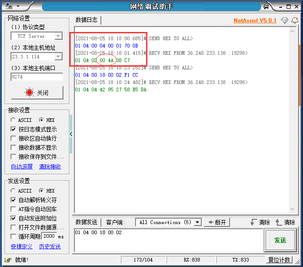
Task: Click the 173/104 status field
Action: click(x=143, y=260)
